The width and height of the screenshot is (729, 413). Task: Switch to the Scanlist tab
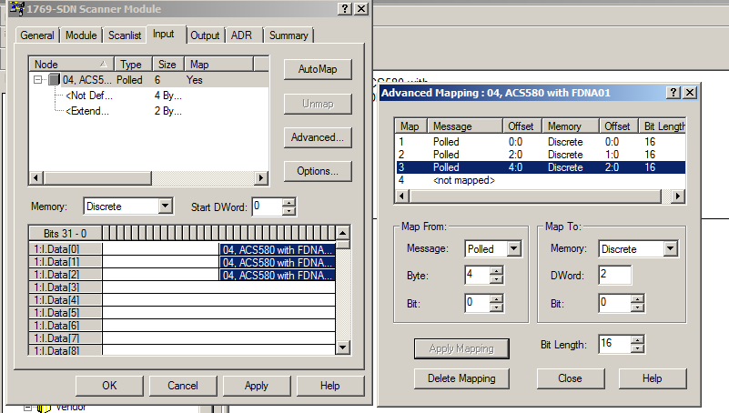click(x=126, y=35)
